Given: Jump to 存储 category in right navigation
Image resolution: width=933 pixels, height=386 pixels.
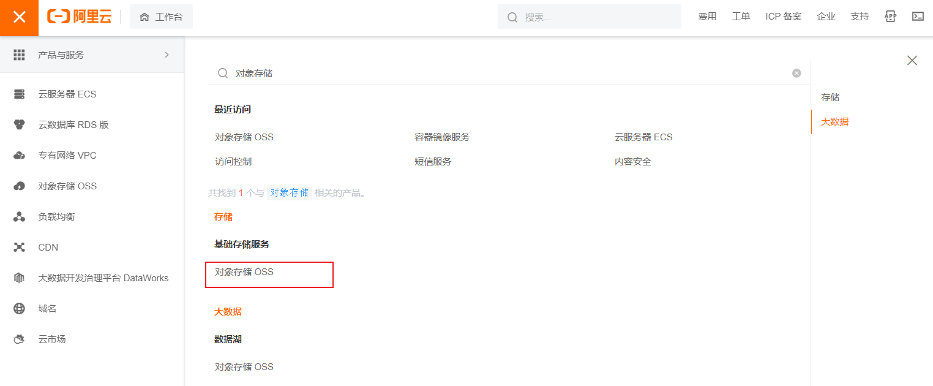Looking at the screenshot, I should 830,97.
